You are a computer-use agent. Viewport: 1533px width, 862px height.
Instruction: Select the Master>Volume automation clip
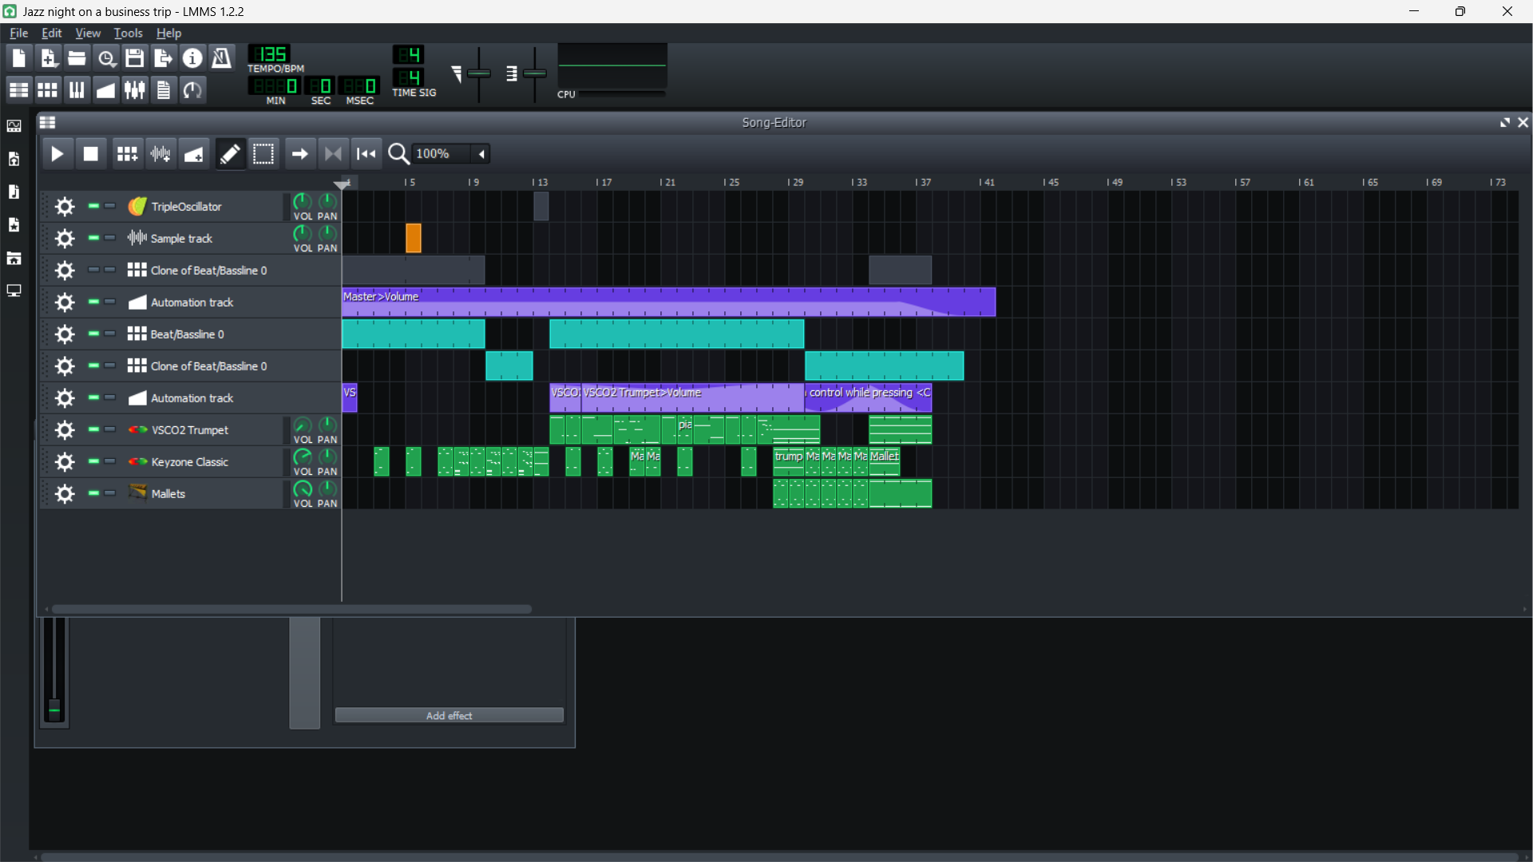669,302
